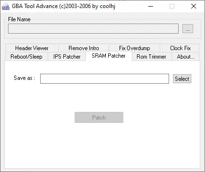The image size is (205, 172).
Task: Select the SRAM Patcher tab
Action: tap(109, 56)
